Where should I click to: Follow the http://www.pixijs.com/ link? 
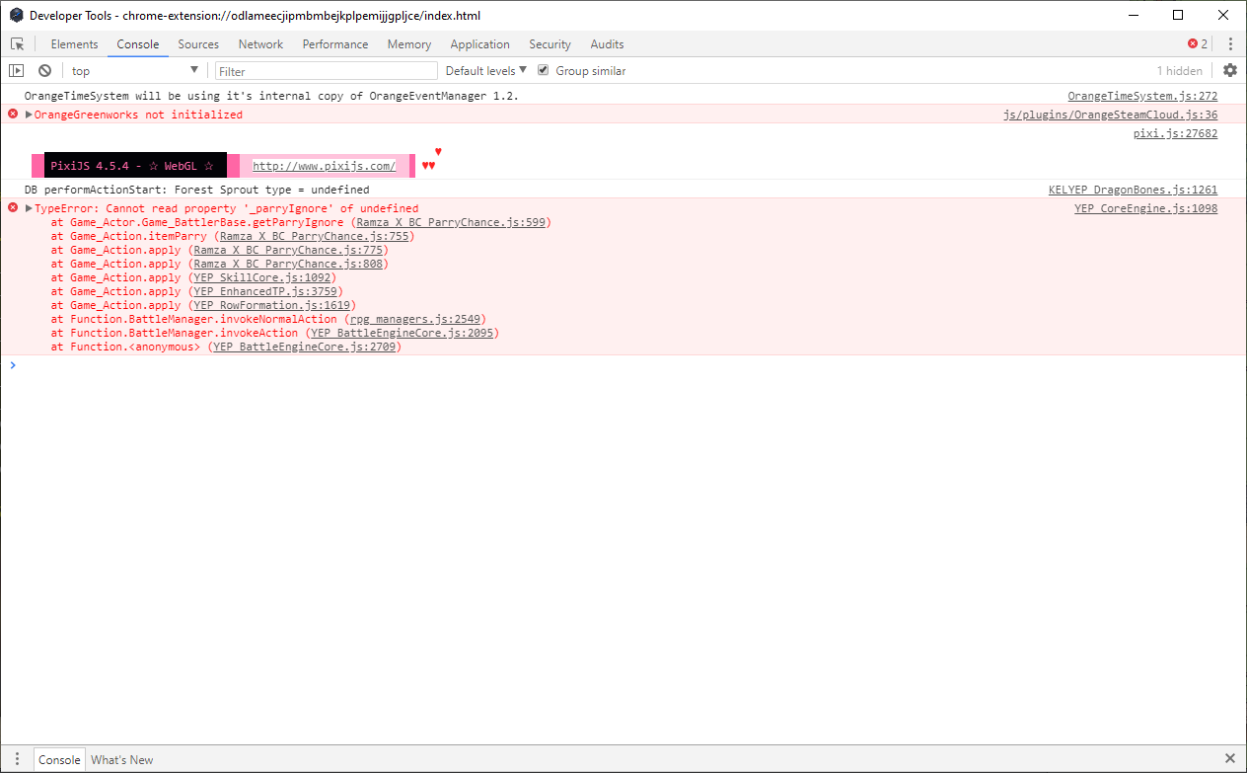324,166
